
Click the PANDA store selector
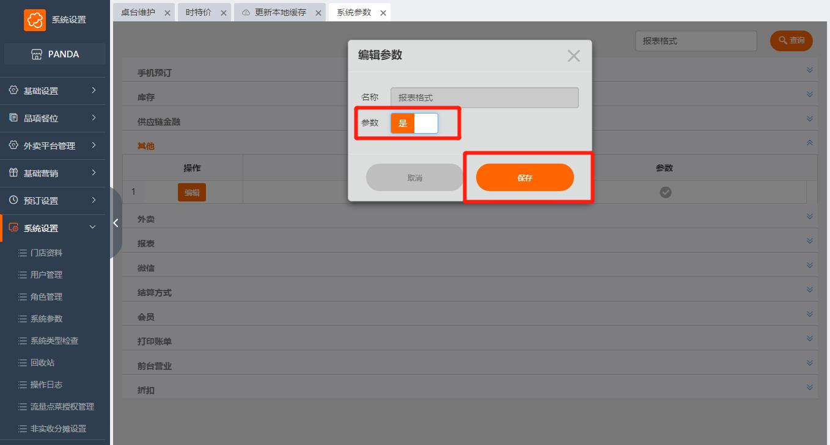pyautogui.click(x=55, y=54)
